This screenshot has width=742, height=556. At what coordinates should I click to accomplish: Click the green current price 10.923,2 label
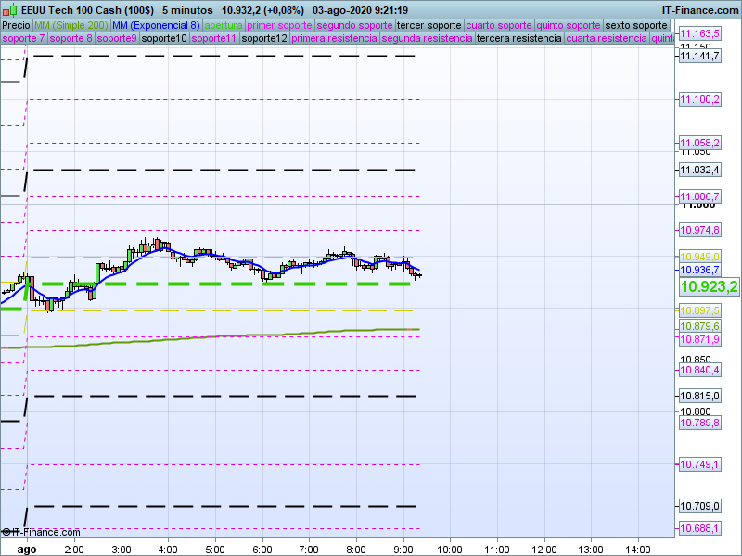pos(709,287)
